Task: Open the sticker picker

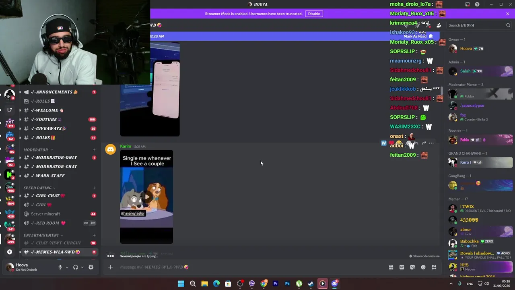Action: [412, 267]
